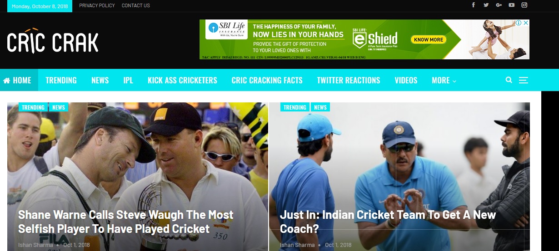Image resolution: width=559 pixels, height=251 pixels.
Task: Open KICK ASS CRICKETERS section
Action: 182,80
